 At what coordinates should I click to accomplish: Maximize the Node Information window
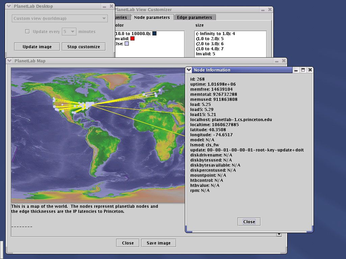pyautogui.click(x=303, y=70)
